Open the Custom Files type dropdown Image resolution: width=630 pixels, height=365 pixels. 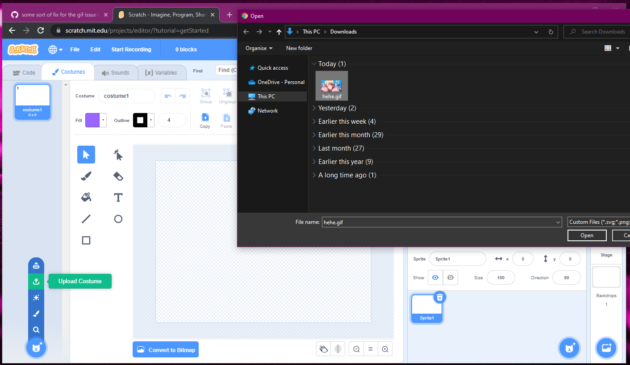598,222
